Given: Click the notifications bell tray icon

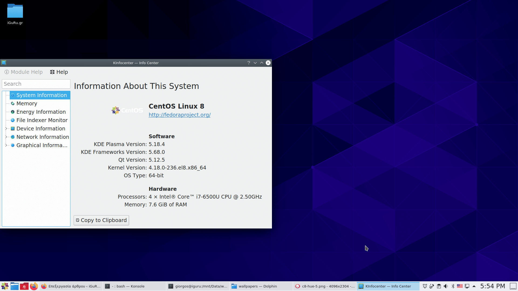Looking at the screenshot, I should (425, 286).
